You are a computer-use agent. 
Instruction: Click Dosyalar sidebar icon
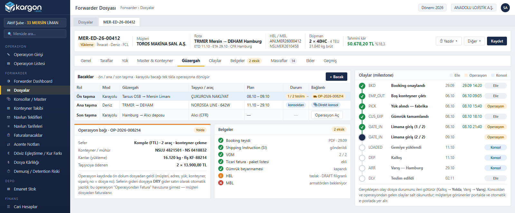pos(9,90)
